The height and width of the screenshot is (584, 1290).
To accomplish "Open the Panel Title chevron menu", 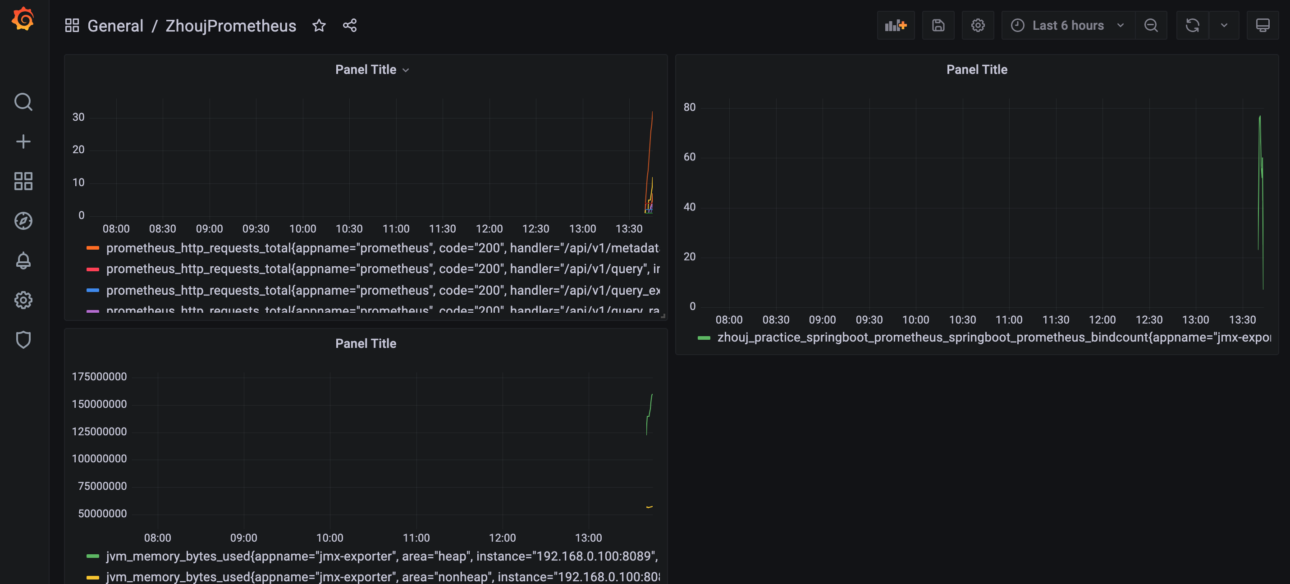I will pyautogui.click(x=406, y=69).
